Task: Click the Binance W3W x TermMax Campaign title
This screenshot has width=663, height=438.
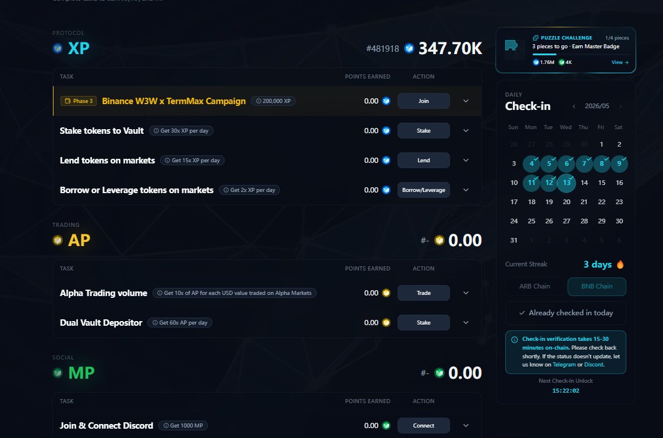Action: 174,101
